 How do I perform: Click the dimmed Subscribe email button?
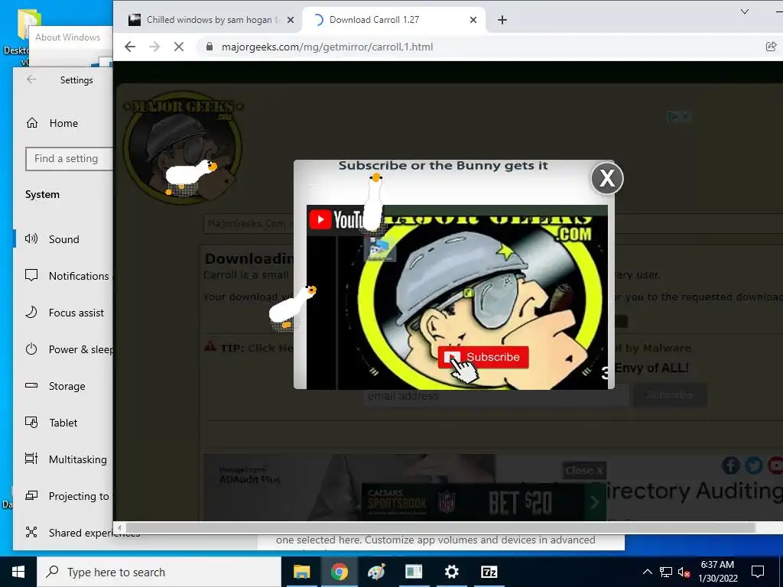pyautogui.click(x=670, y=395)
